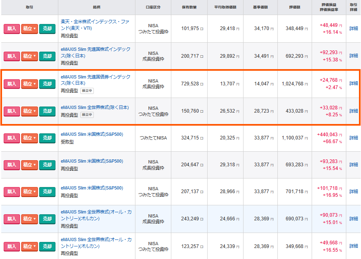
Task: Open 詳細 for 全世界株式(除く日本) row
Action: [x=353, y=111]
